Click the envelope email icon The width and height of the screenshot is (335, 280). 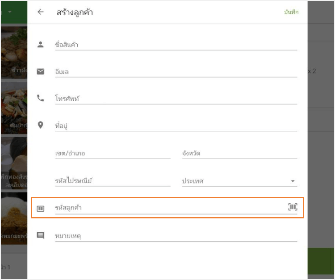(41, 71)
